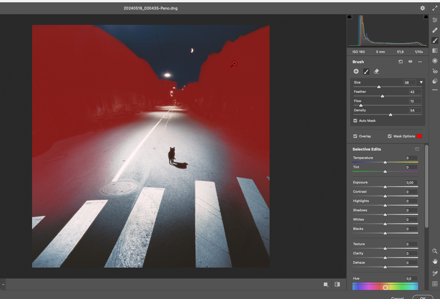Add a new brush adjustment

[356, 71]
